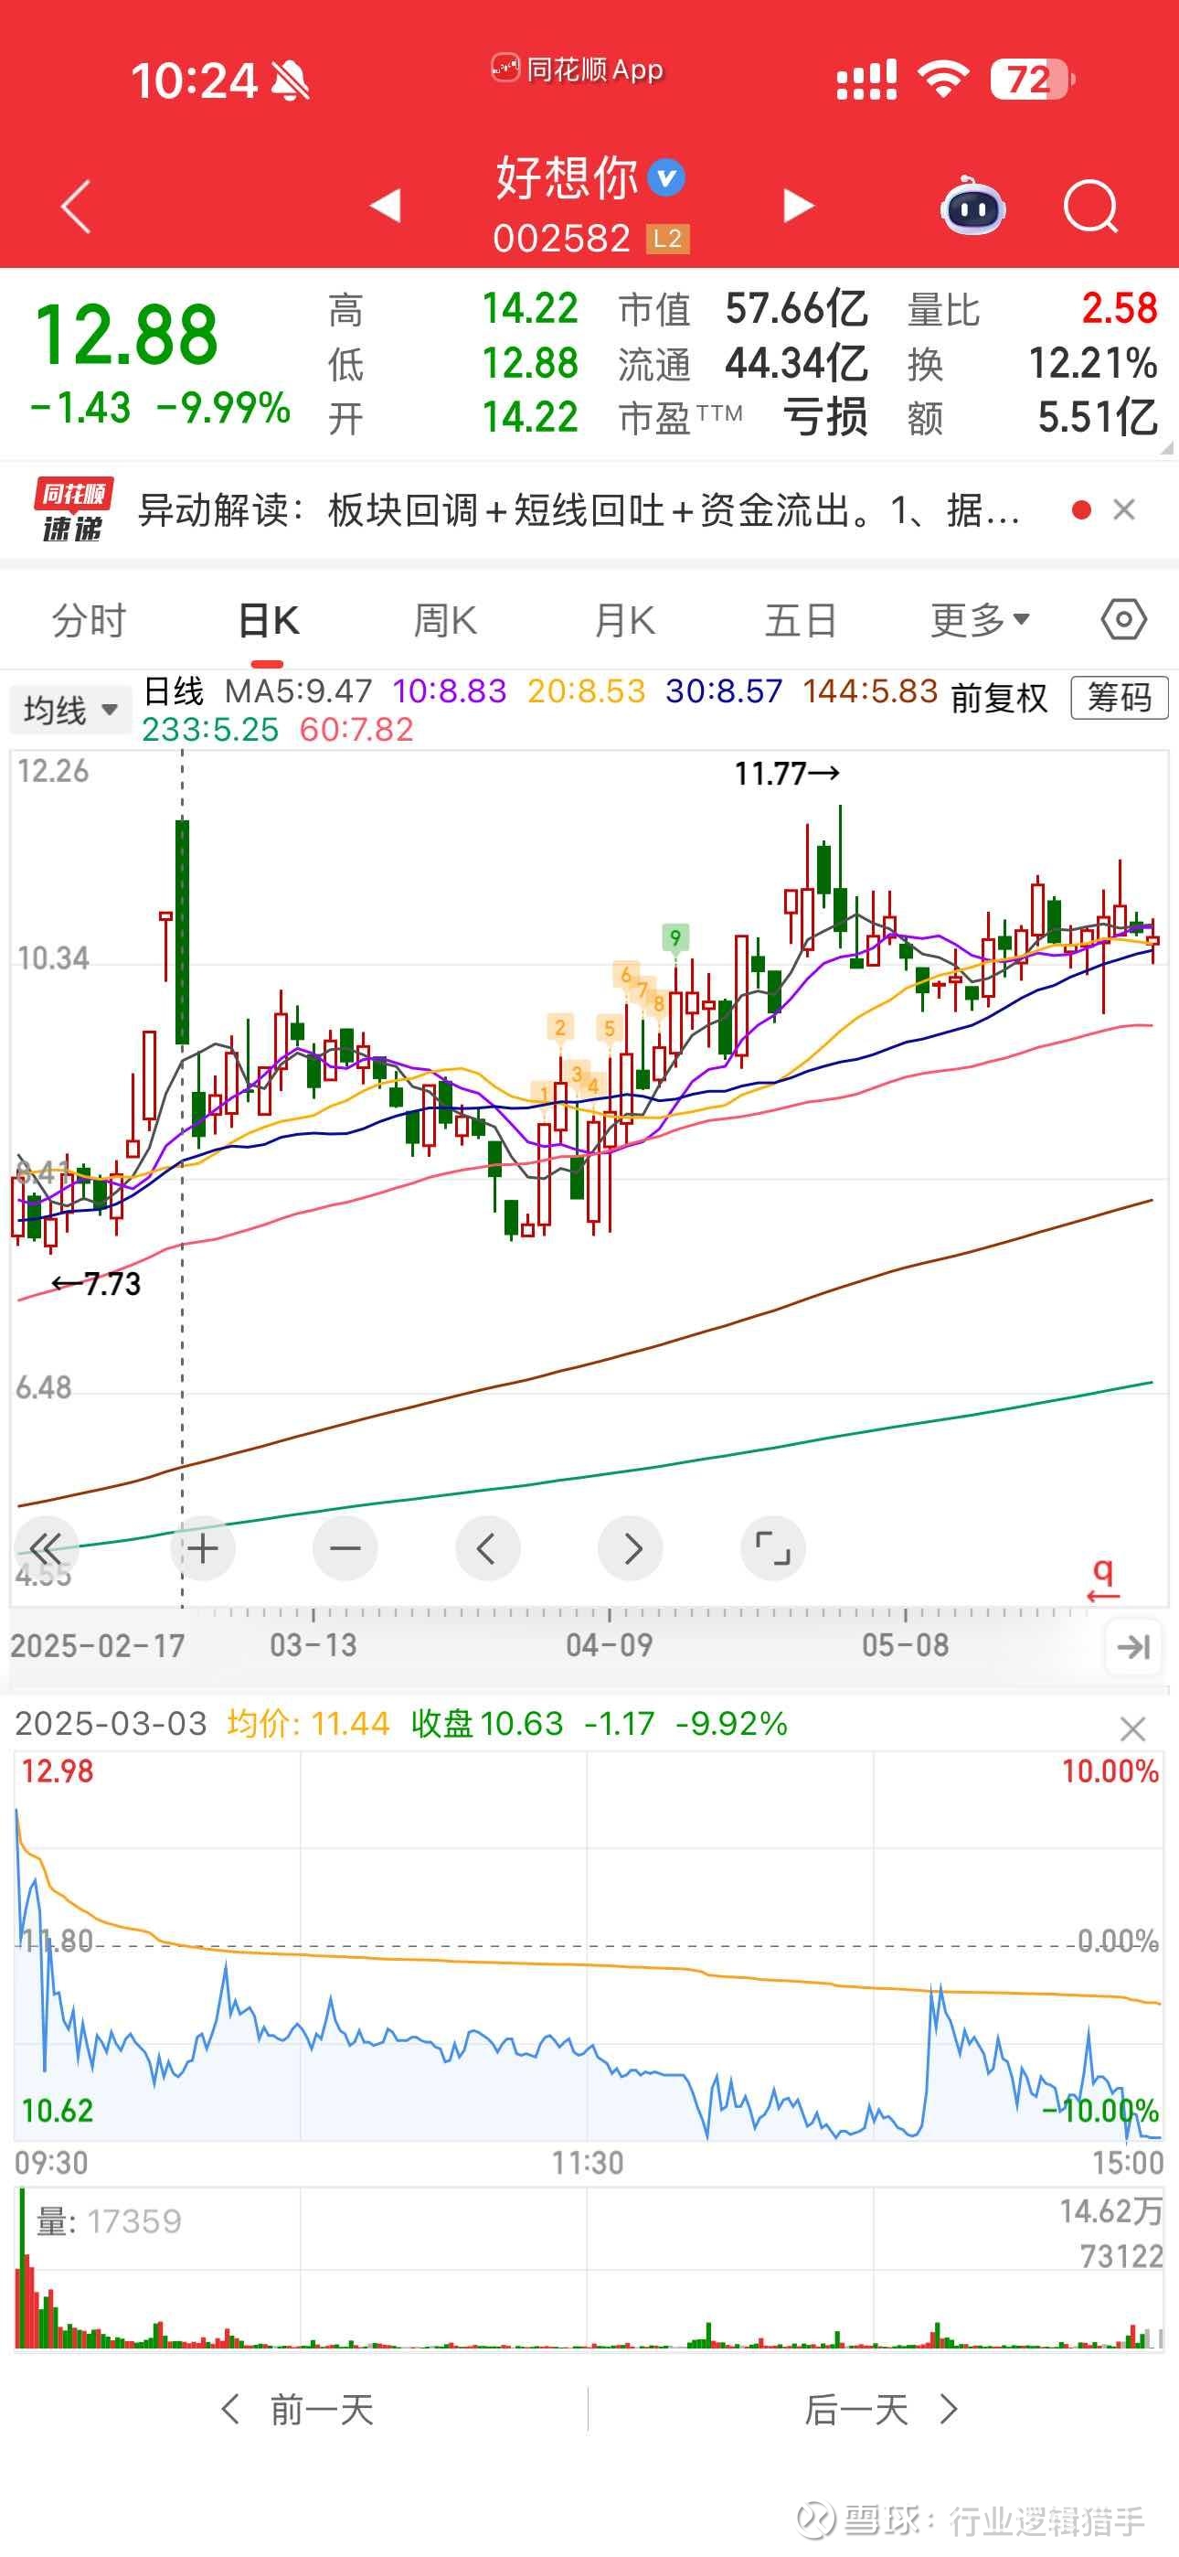Image resolution: width=1179 pixels, height=2557 pixels.
Task: Tap the orange 5 signal marker
Action: tap(610, 1028)
